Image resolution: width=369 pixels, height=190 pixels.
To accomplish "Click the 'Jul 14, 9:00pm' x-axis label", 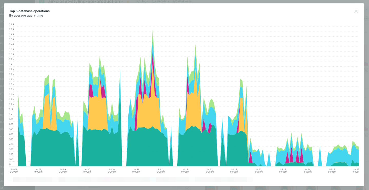I will (307, 171).
